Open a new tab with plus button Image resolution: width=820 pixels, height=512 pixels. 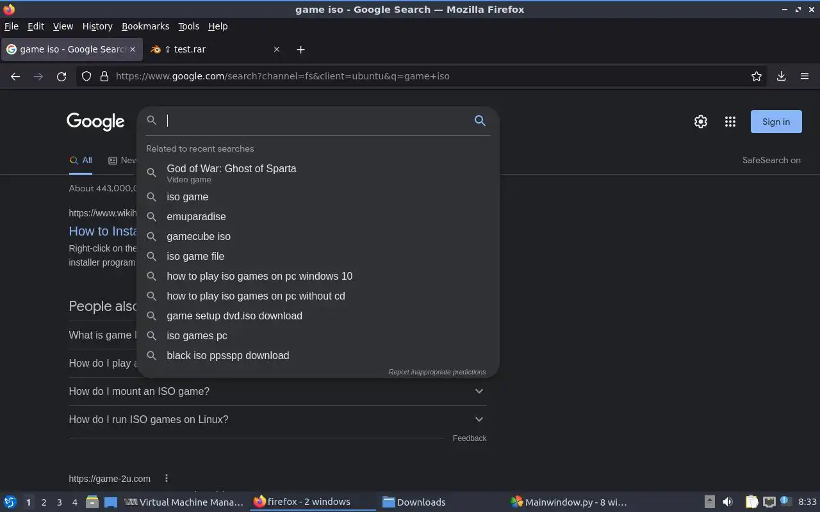click(x=300, y=49)
